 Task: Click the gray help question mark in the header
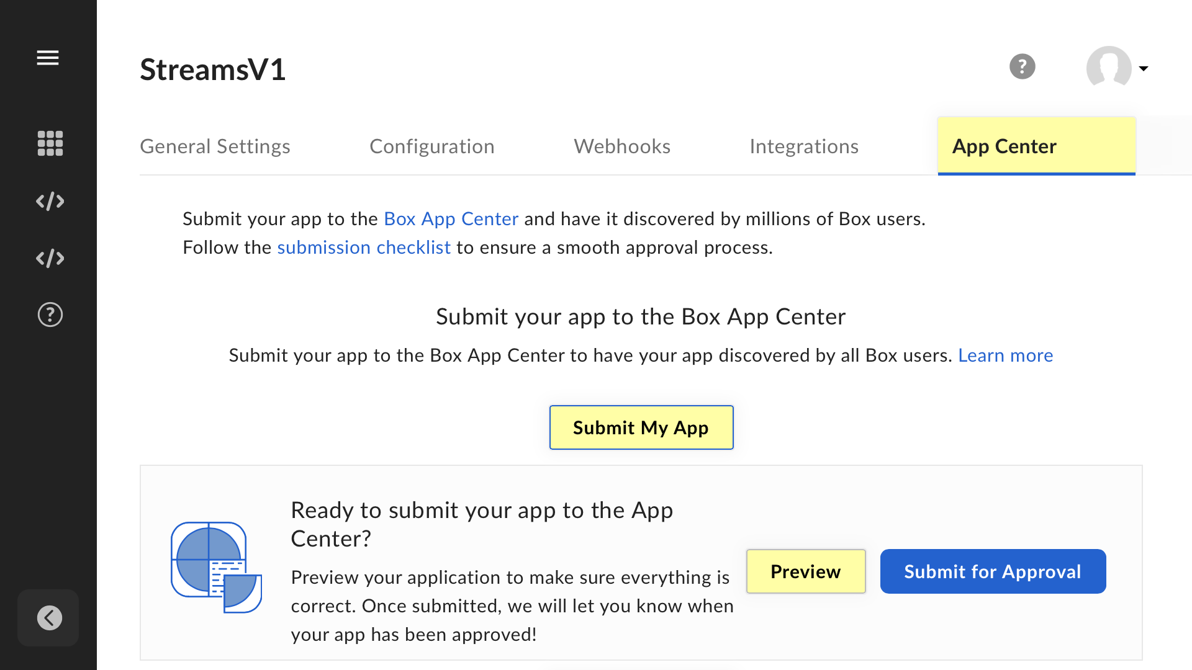1022,66
